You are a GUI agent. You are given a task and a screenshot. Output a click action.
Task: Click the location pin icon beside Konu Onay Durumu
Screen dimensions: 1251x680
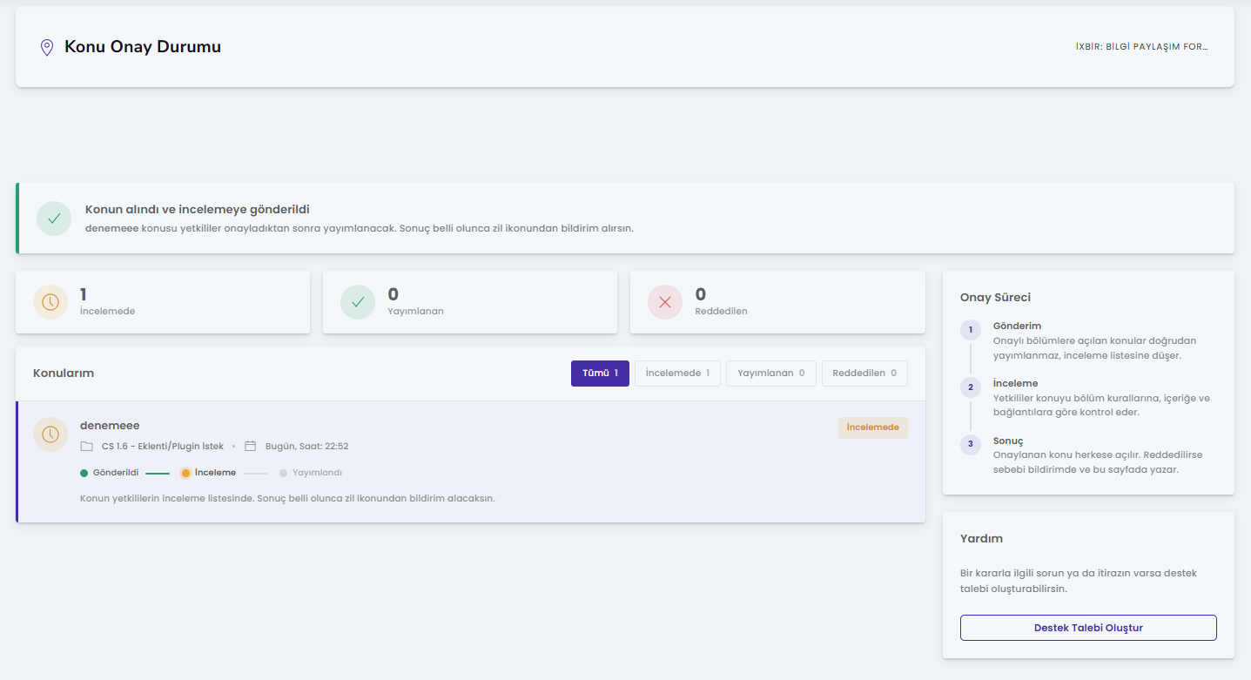coord(47,47)
